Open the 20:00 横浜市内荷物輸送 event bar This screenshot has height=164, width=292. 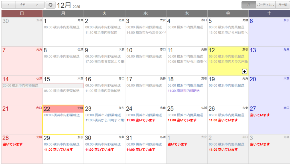(43, 86)
